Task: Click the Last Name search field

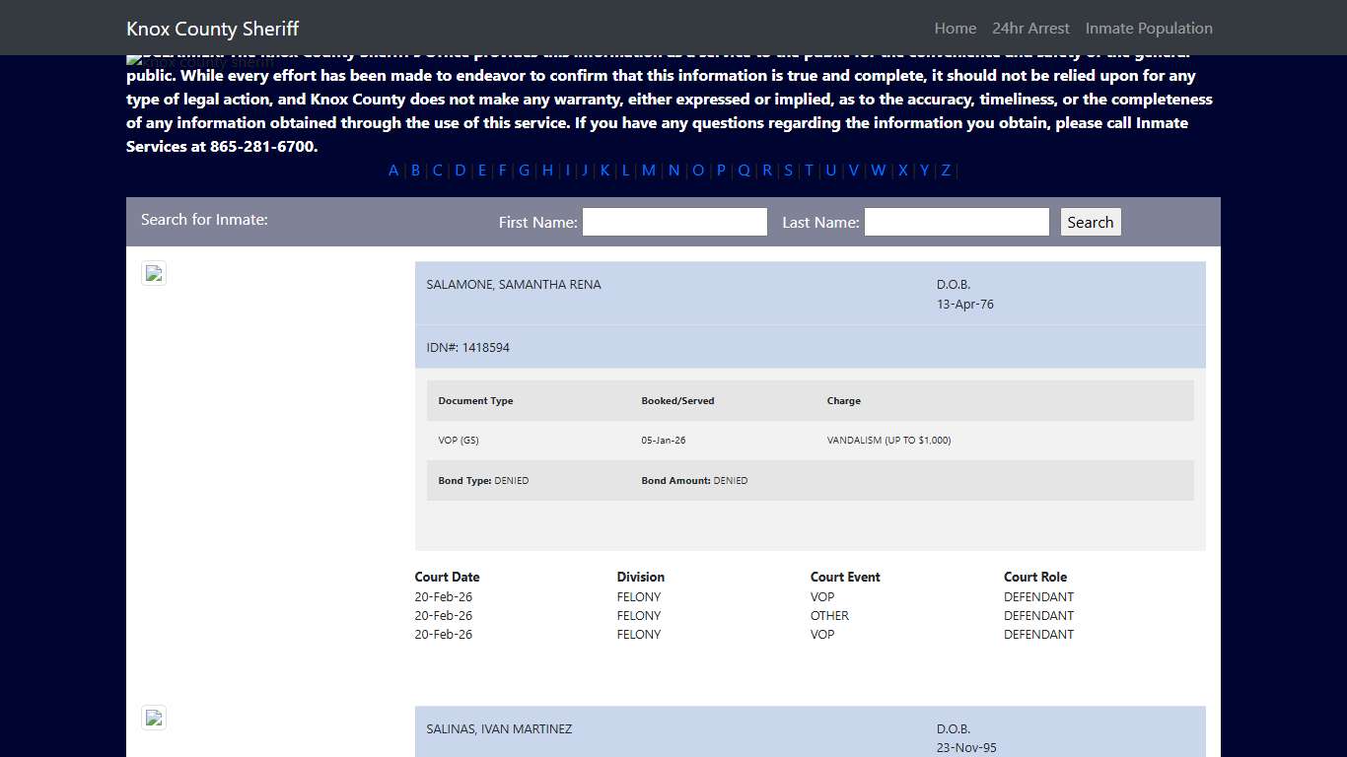Action: coord(957,222)
